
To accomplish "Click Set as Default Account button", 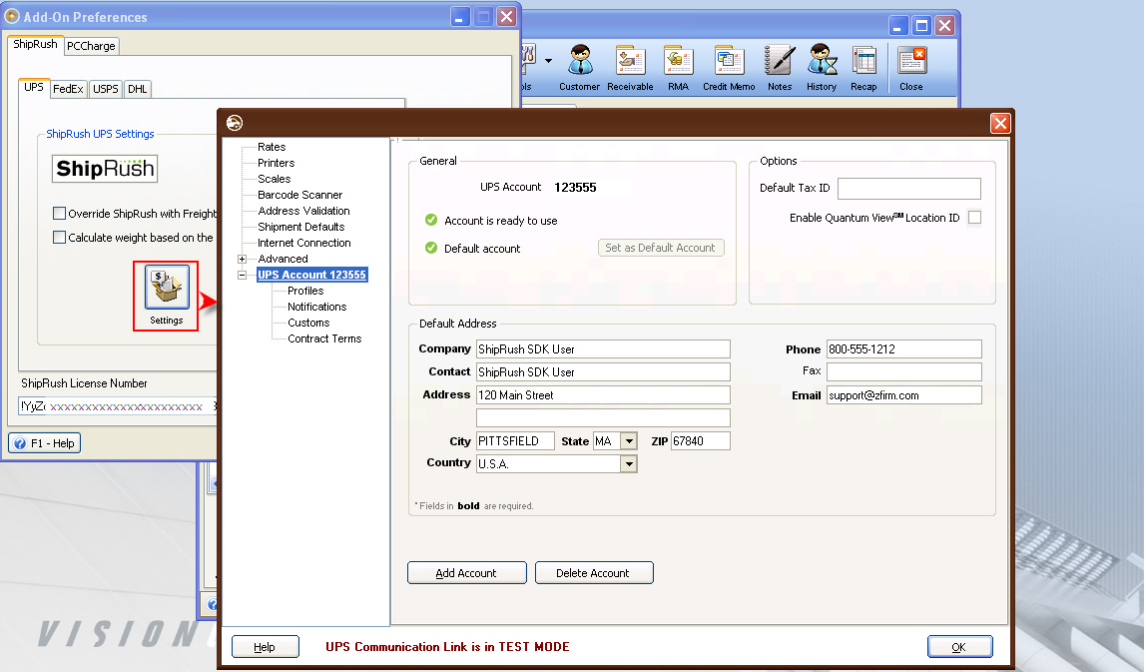I will (x=661, y=248).
